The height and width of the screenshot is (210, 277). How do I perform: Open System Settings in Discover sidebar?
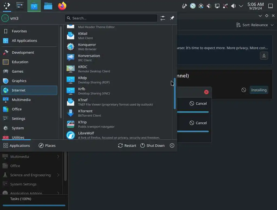click(x=31, y=184)
